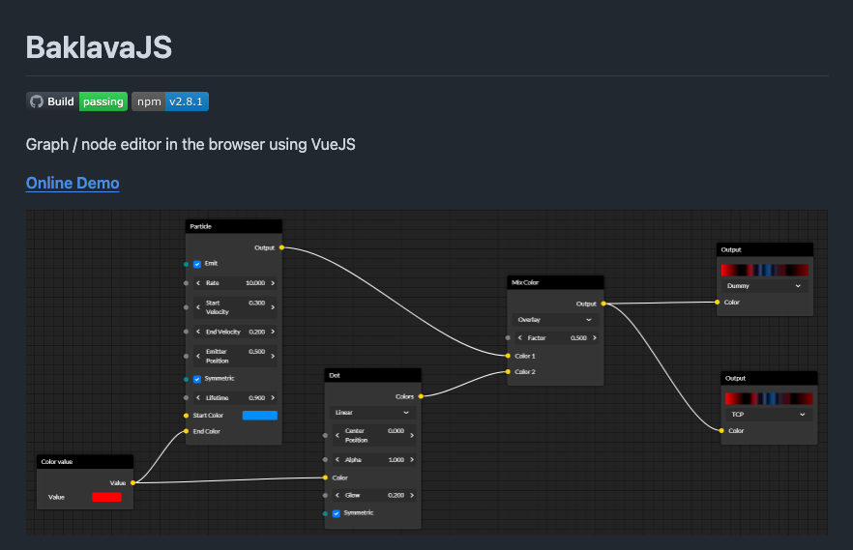Click the Dot node Color input port

pos(325,478)
